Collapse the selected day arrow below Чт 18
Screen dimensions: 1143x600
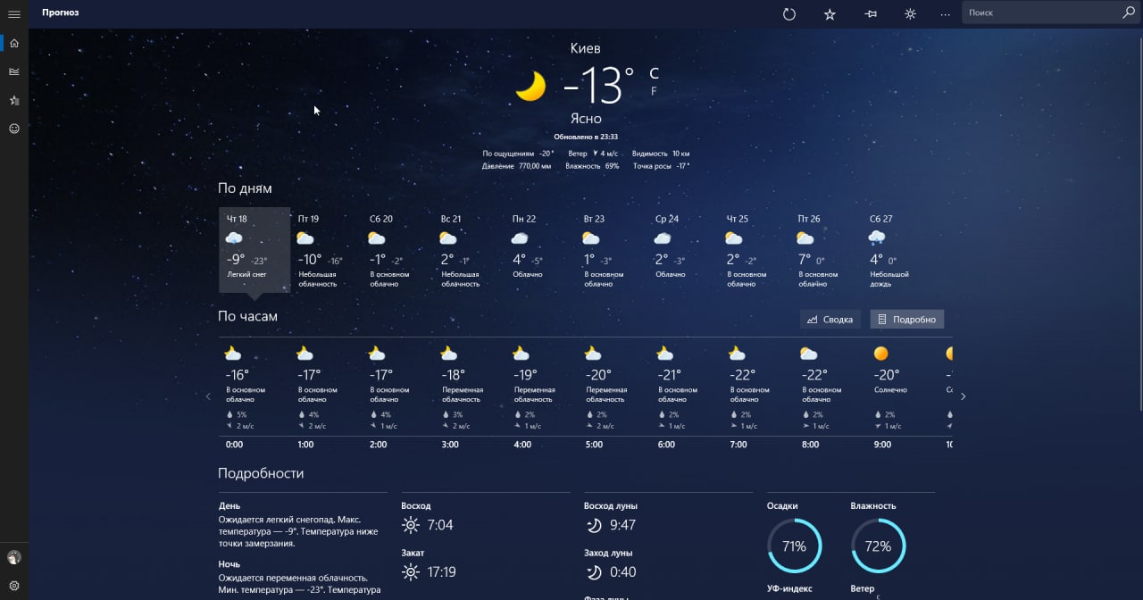tap(254, 296)
